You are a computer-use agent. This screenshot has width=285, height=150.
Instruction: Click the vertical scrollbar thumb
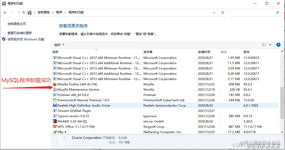point(282,103)
